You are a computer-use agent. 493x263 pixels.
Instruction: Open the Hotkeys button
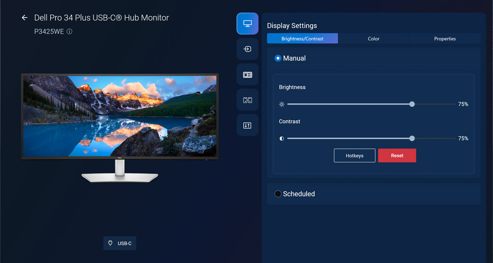coord(355,155)
